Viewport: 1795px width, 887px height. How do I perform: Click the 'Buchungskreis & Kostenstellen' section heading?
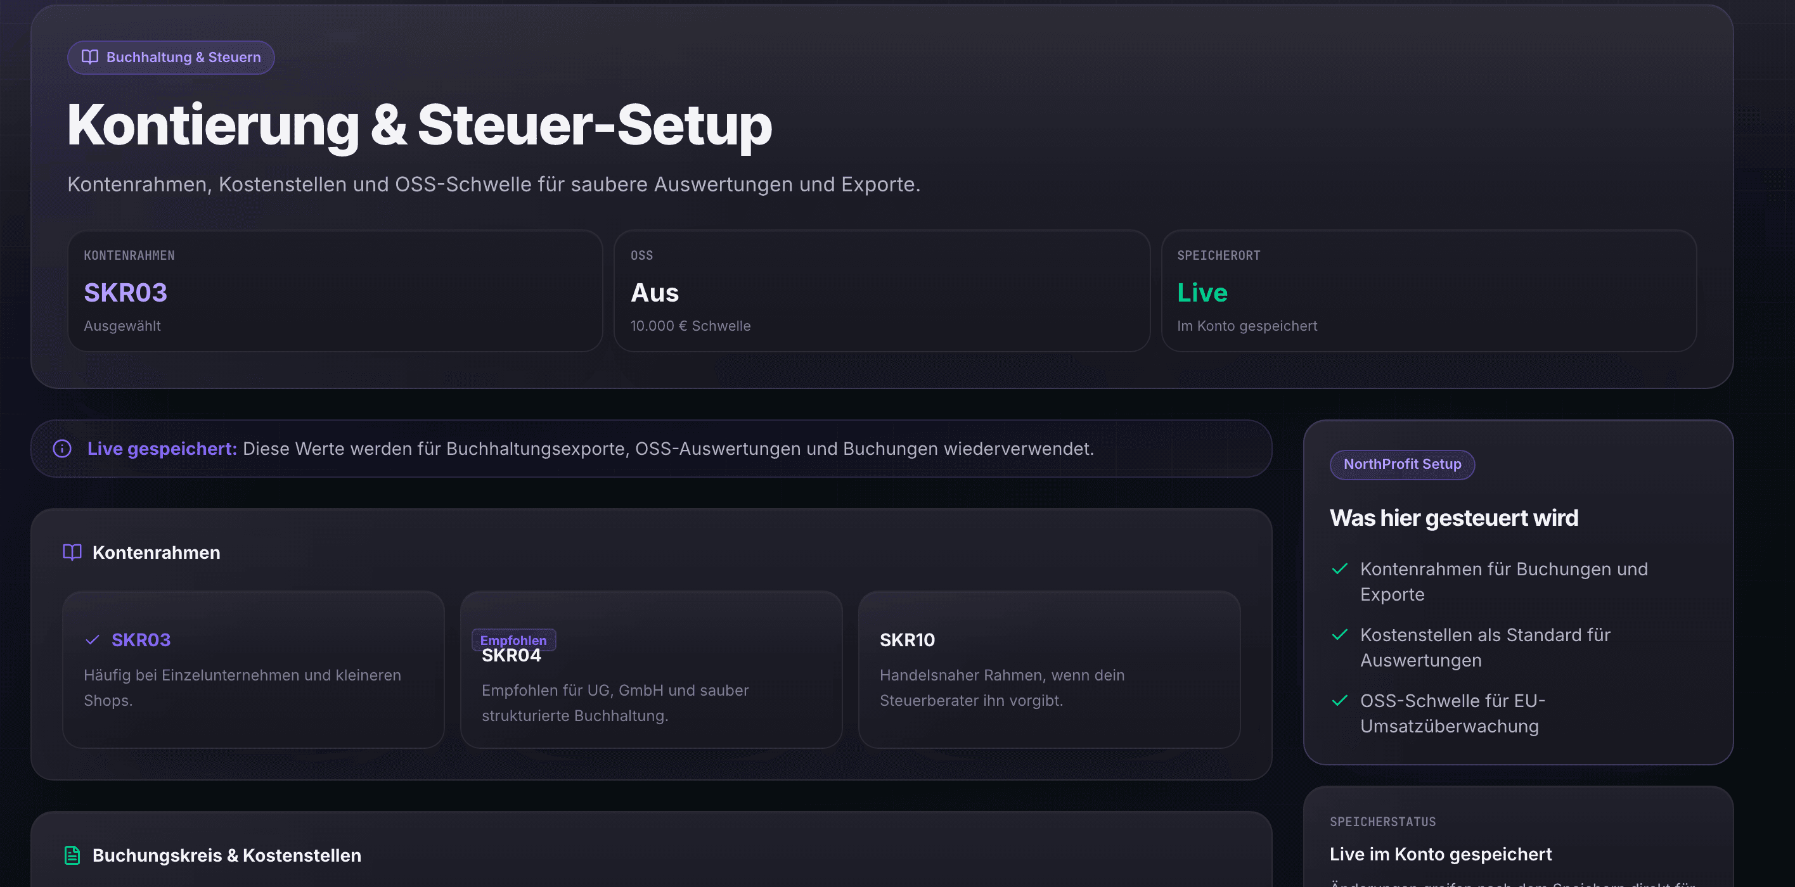point(227,856)
